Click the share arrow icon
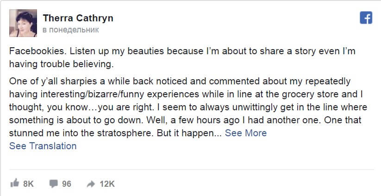The image size is (381, 196). tap(91, 184)
